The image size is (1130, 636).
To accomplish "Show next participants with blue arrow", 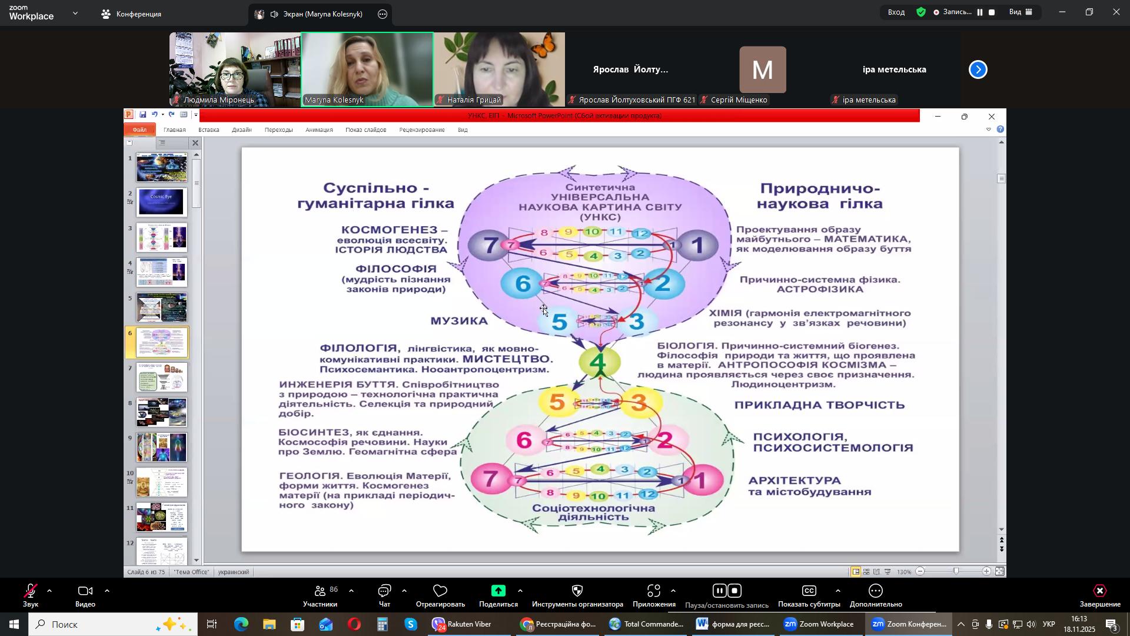I will (x=978, y=70).
